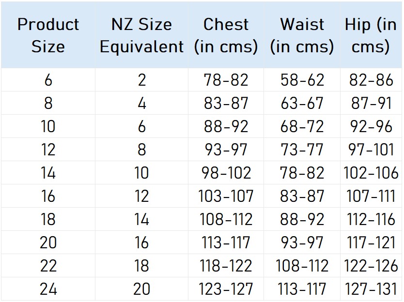Select the Waist (in cms) header
404x302 pixels.
(x=302, y=35)
